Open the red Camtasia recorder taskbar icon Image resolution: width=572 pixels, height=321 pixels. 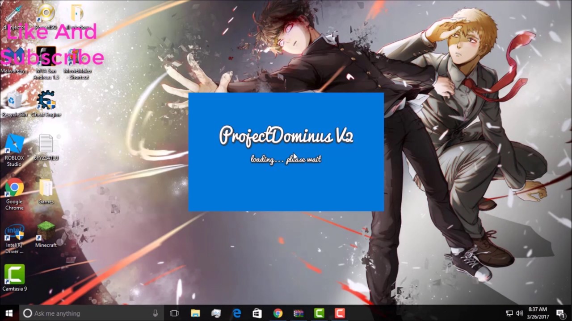pyautogui.click(x=340, y=313)
